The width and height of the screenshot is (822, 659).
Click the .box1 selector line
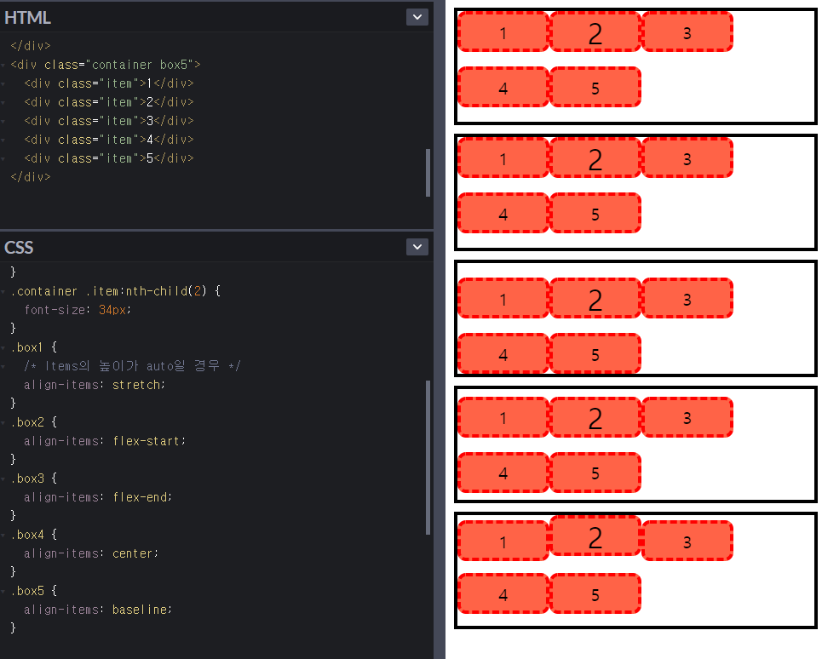35,347
